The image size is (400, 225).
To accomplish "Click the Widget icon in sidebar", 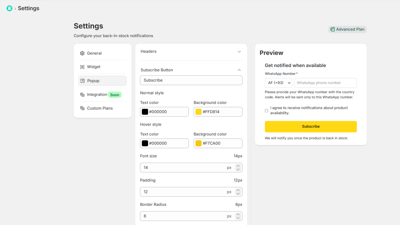I will coord(82,67).
